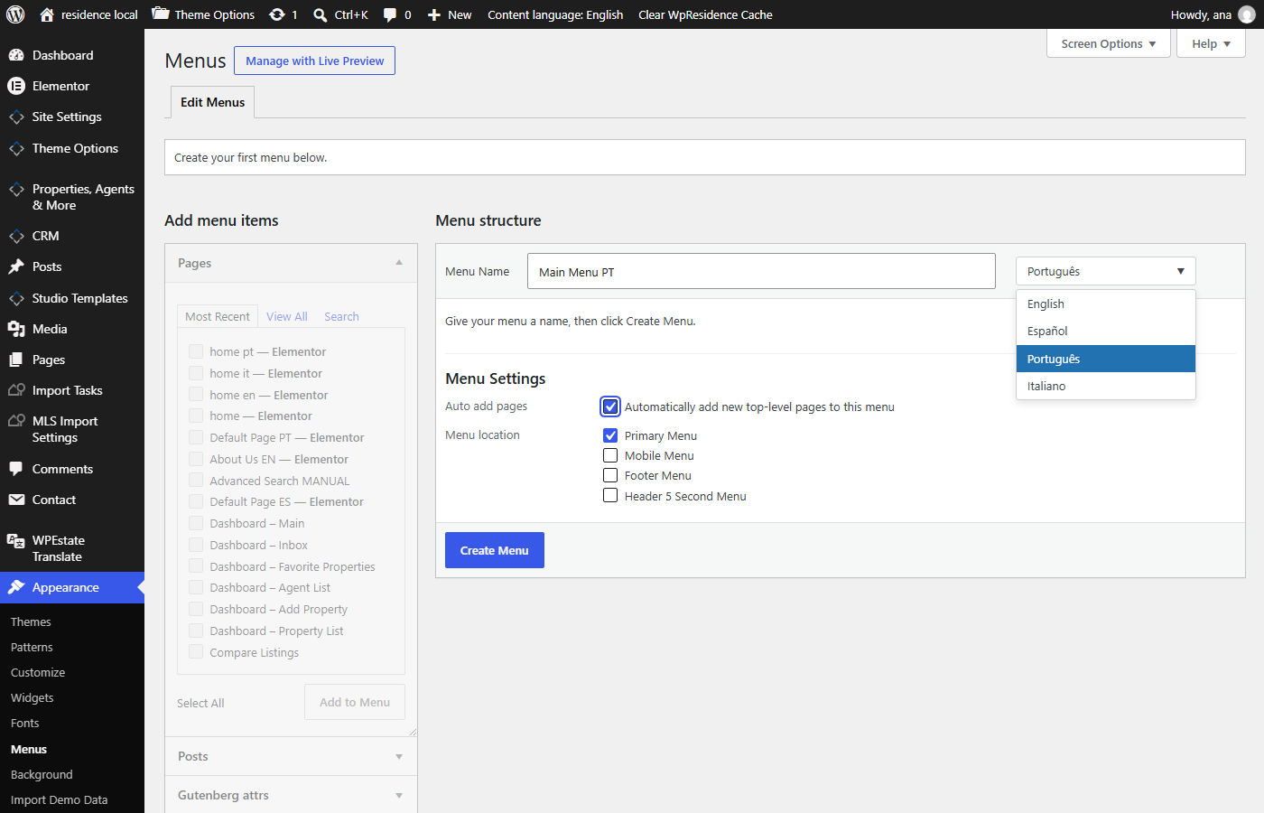Click the Pages icon in sidebar
This screenshot has width=1264, height=813.
[x=16, y=360]
